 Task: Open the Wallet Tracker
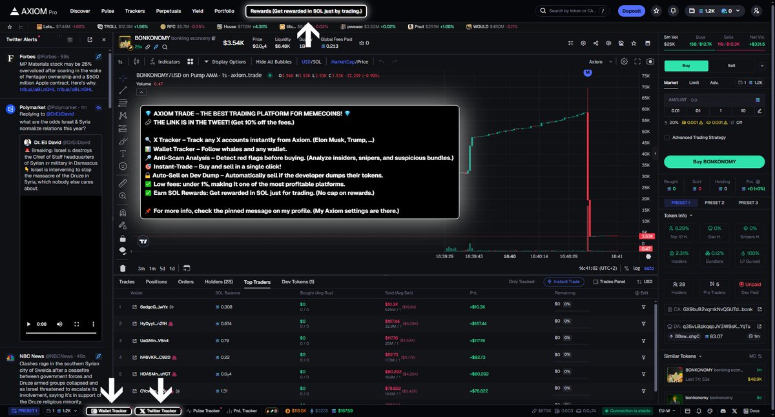109,411
